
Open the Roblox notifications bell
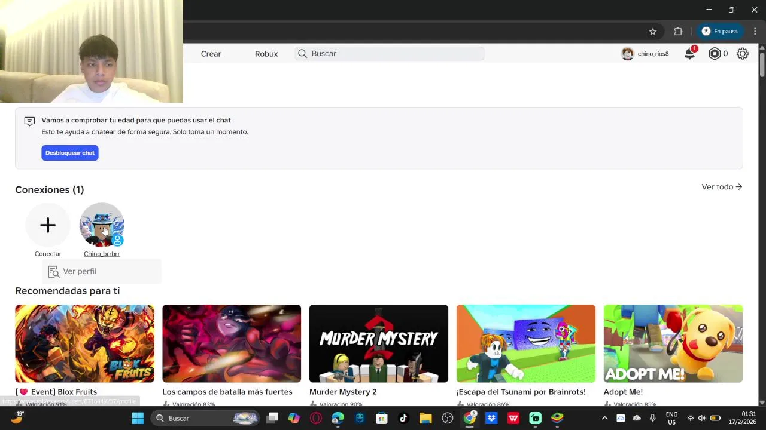tap(689, 54)
